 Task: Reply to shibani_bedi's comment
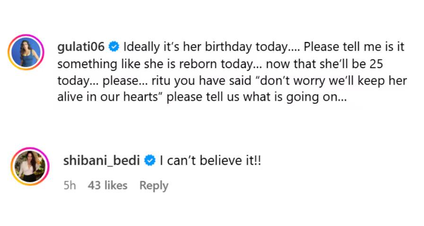[154, 186]
